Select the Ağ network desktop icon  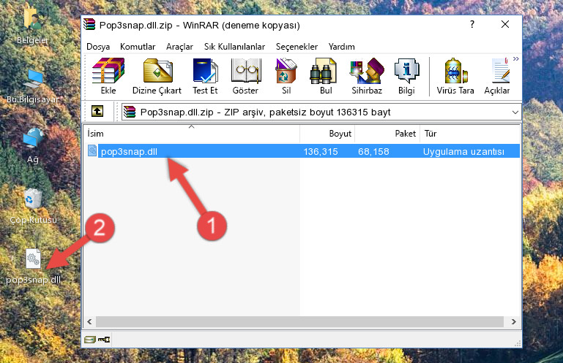click(x=33, y=145)
